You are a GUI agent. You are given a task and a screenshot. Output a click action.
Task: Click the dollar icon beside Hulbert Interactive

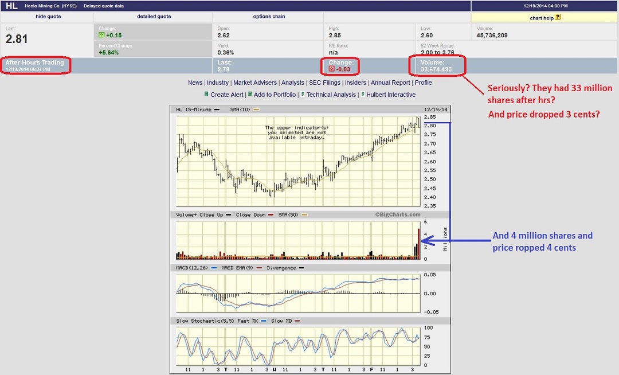(362, 95)
